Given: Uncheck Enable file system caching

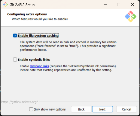Looking at the screenshot, I should 15,35.
